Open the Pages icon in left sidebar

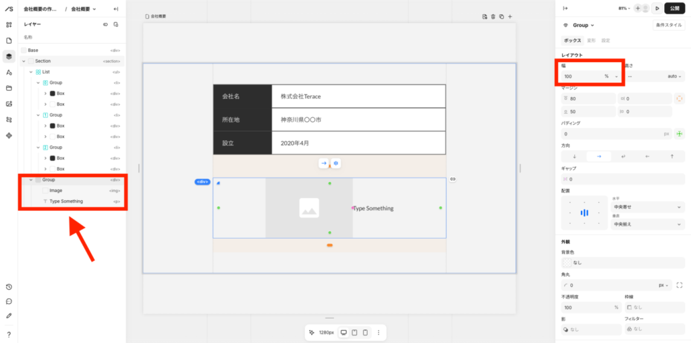(9, 40)
